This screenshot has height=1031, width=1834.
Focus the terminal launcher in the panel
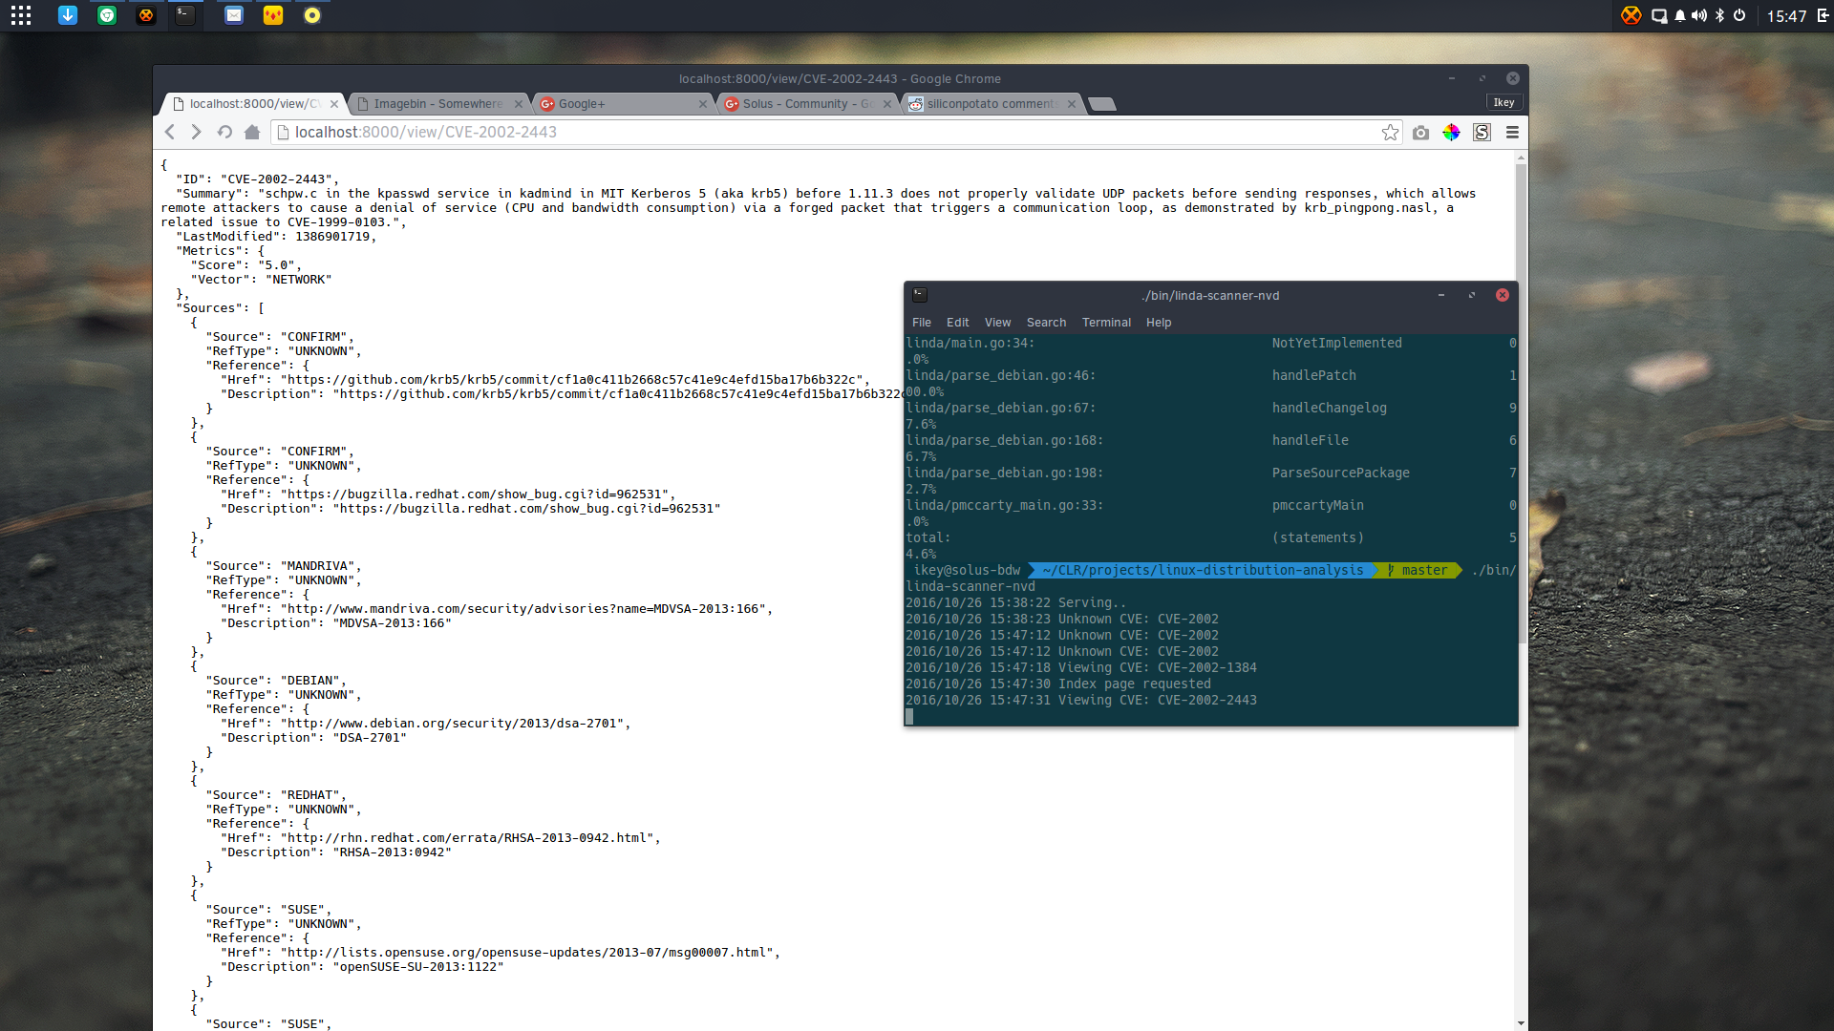click(x=185, y=15)
